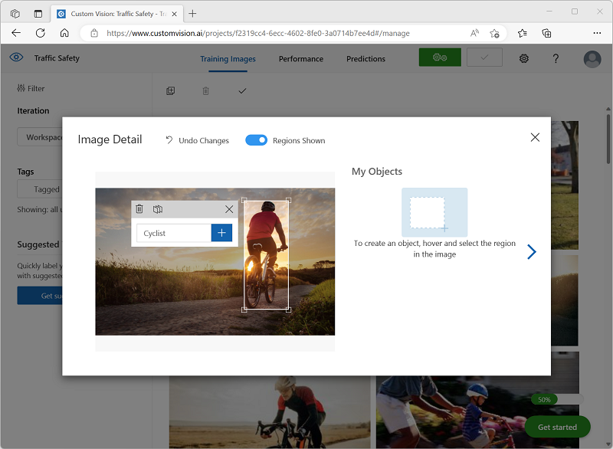
Task: Add the Cyclist tag with plus button
Action: pos(221,233)
